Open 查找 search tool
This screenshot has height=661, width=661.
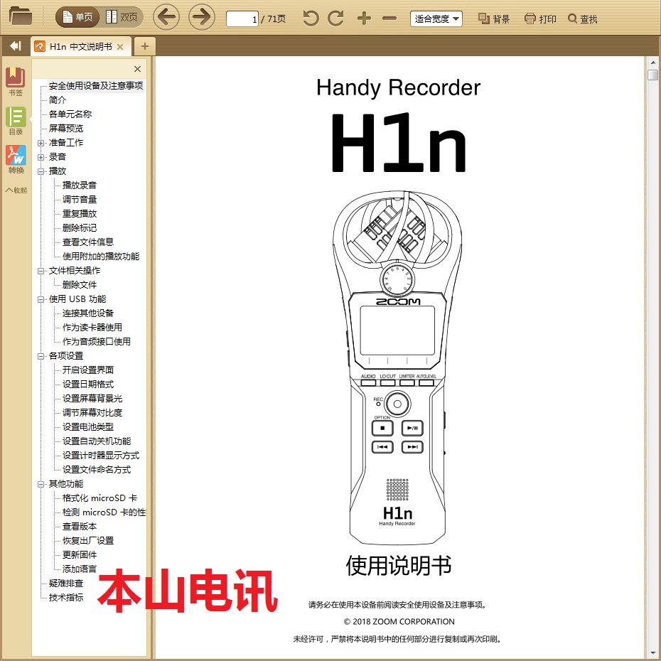(x=583, y=19)
